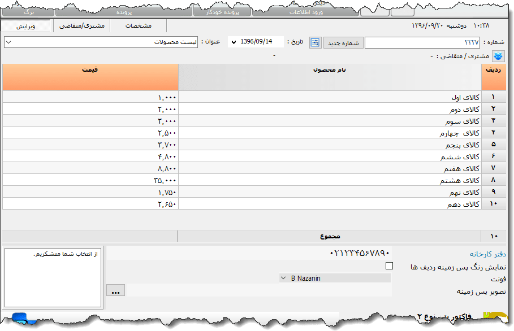Switch to the مشتری/متقاضی tab
The width and height of the screenshot is (514, 331).
81,26
